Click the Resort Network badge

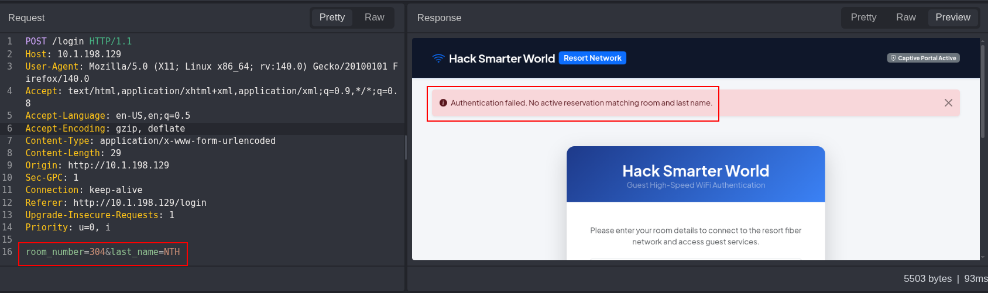592,58
